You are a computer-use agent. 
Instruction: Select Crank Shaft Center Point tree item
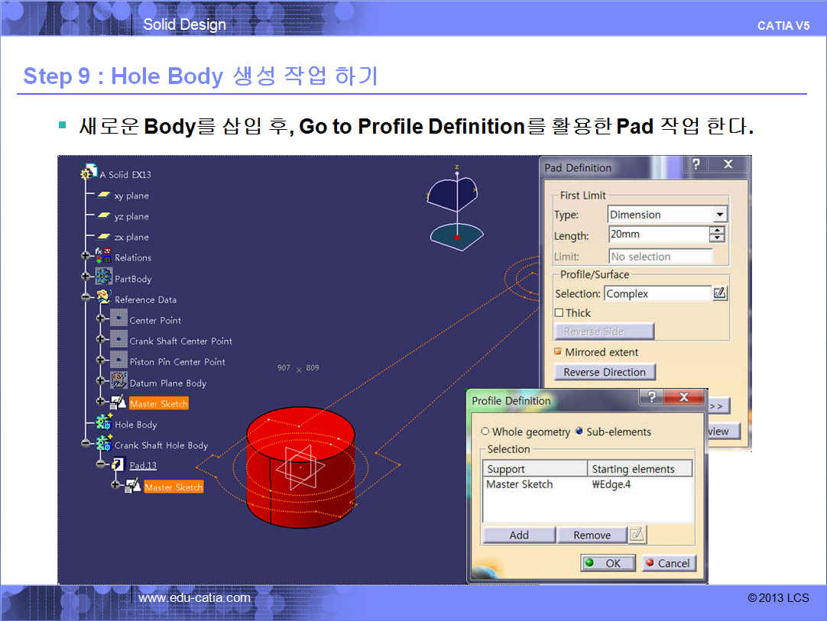(180, 341)
